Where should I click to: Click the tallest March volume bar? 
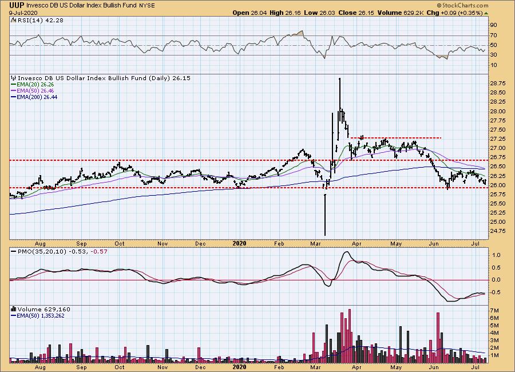tap(349, 335)
